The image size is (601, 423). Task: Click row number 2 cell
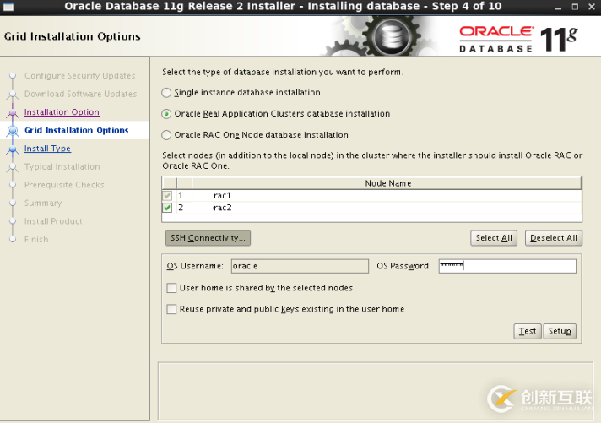tap(184, 208)
